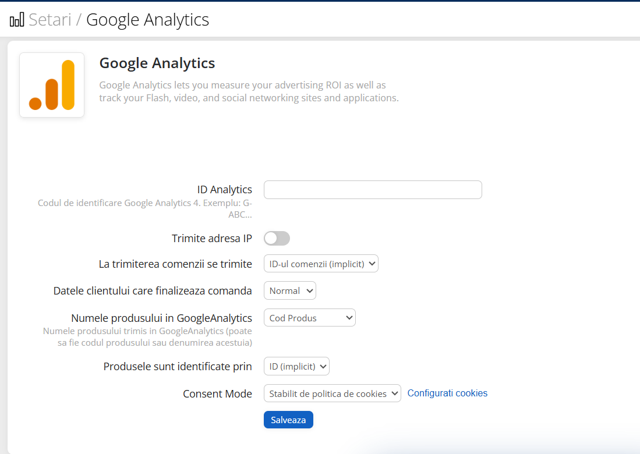
Task: Click the Setari breadcrumb item
Action: click(49, 19)
